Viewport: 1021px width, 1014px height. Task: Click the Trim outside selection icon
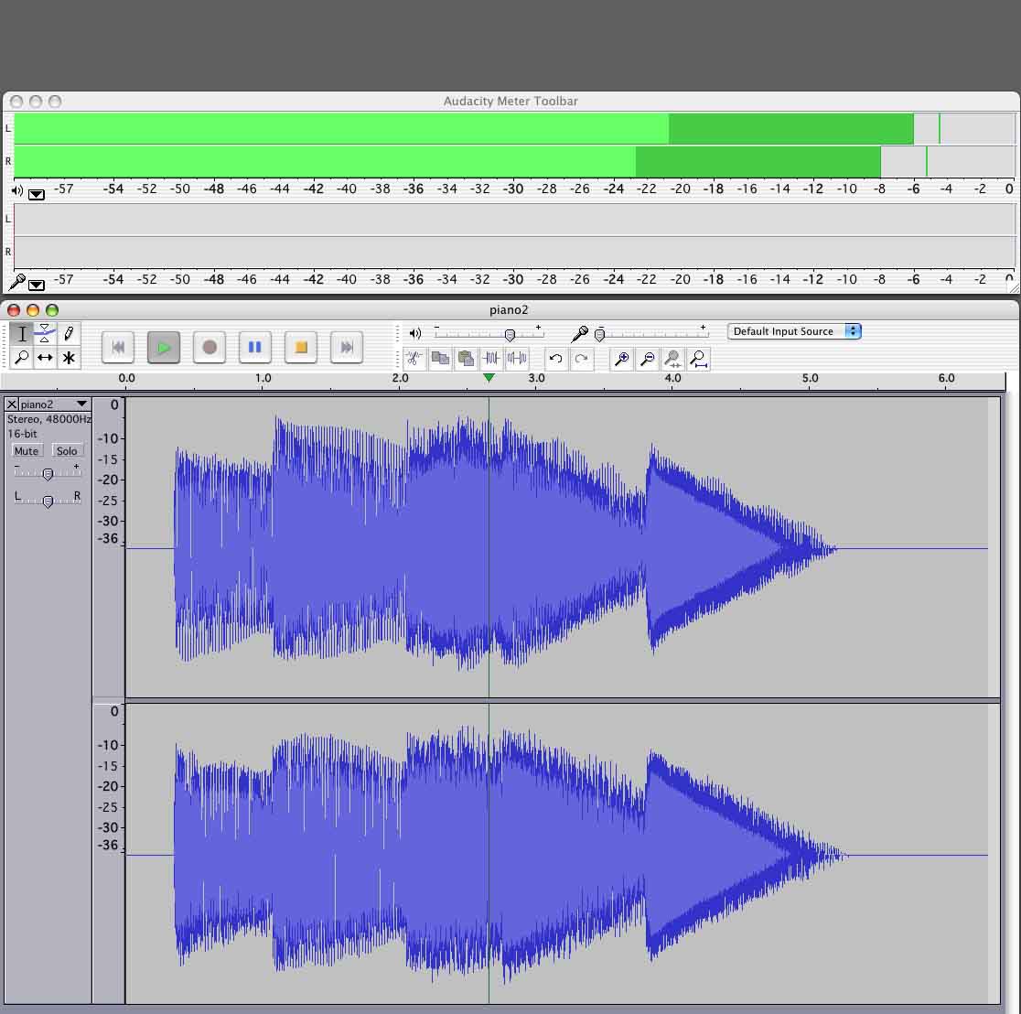491,359
